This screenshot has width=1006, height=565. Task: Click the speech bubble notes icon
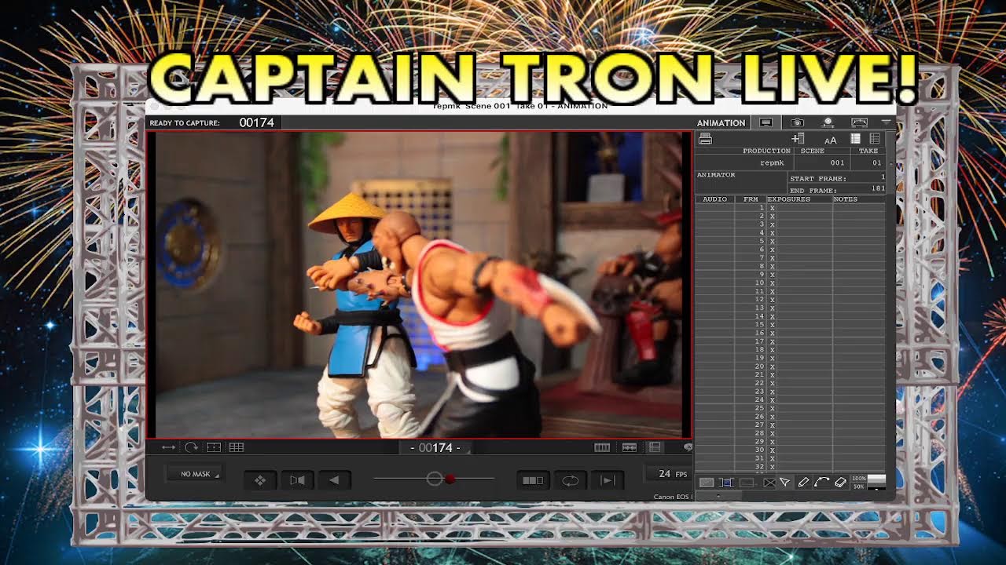(688, 447)
